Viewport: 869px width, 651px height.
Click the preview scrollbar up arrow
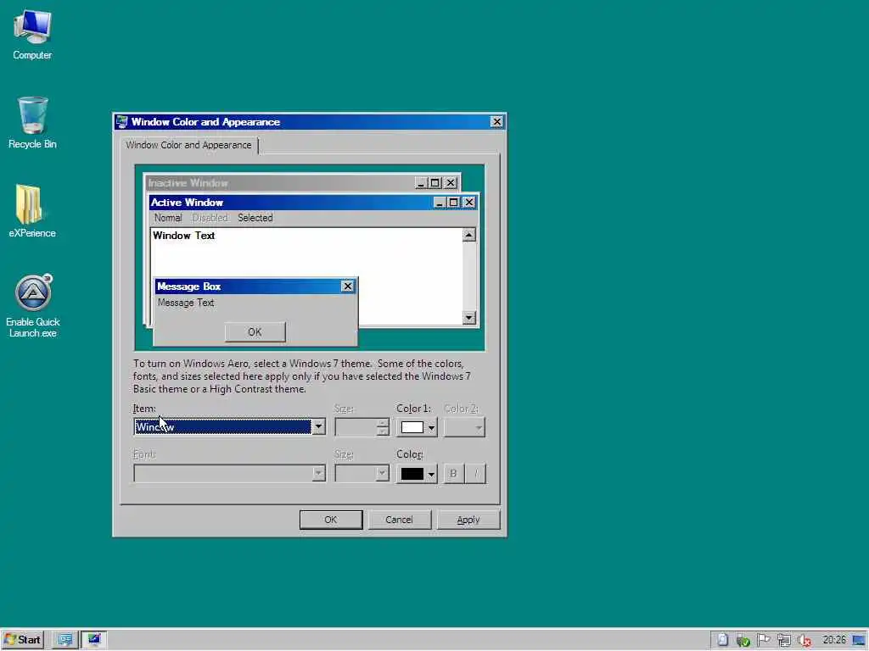tap(468, 236)
